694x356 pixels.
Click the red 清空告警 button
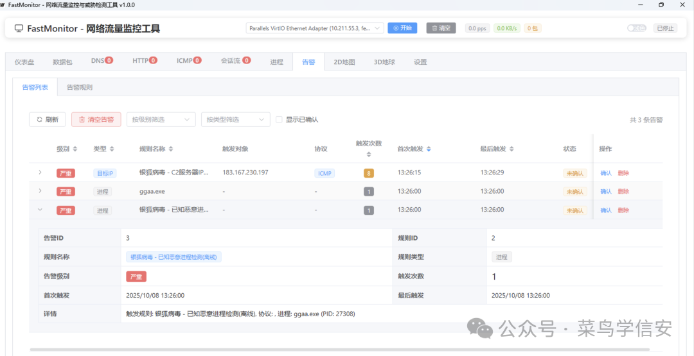tap(96, 119)
